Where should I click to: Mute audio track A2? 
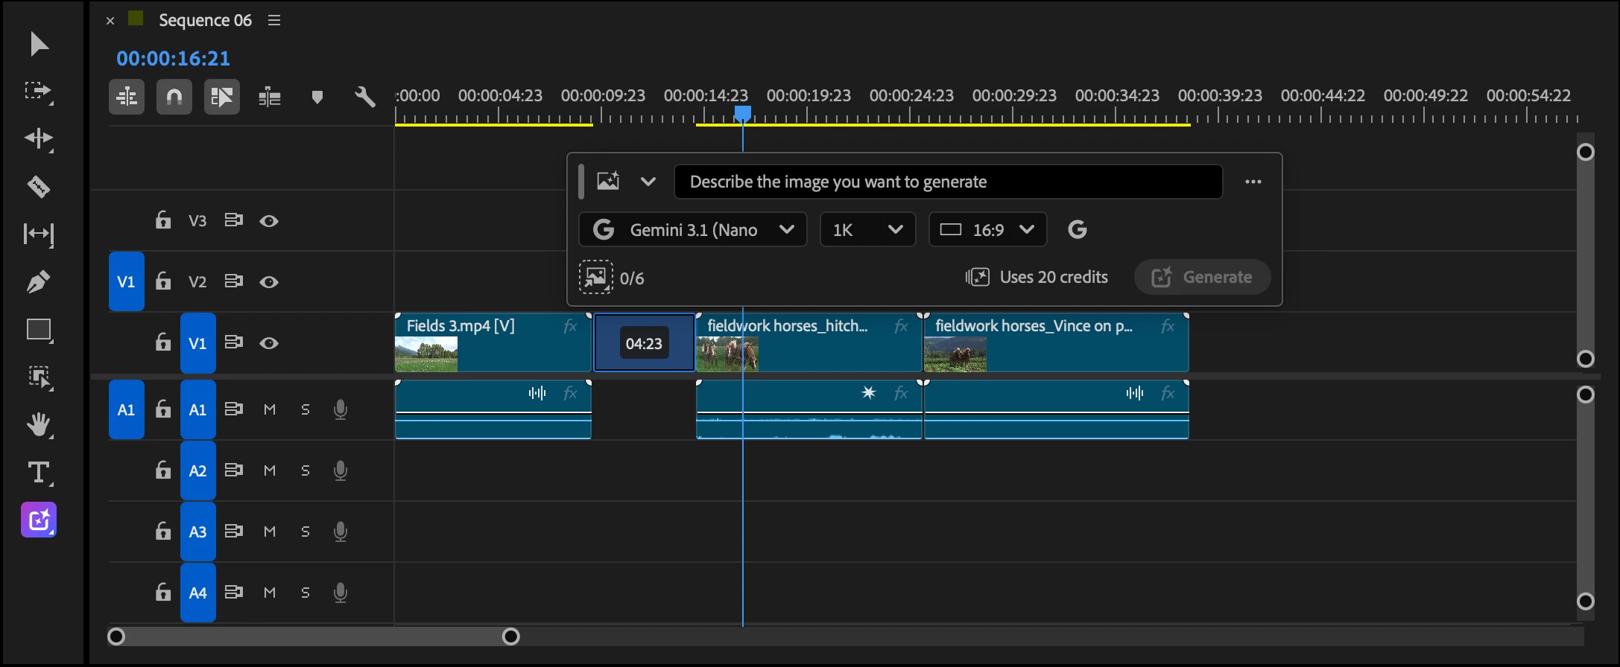(x=270, y=470)
